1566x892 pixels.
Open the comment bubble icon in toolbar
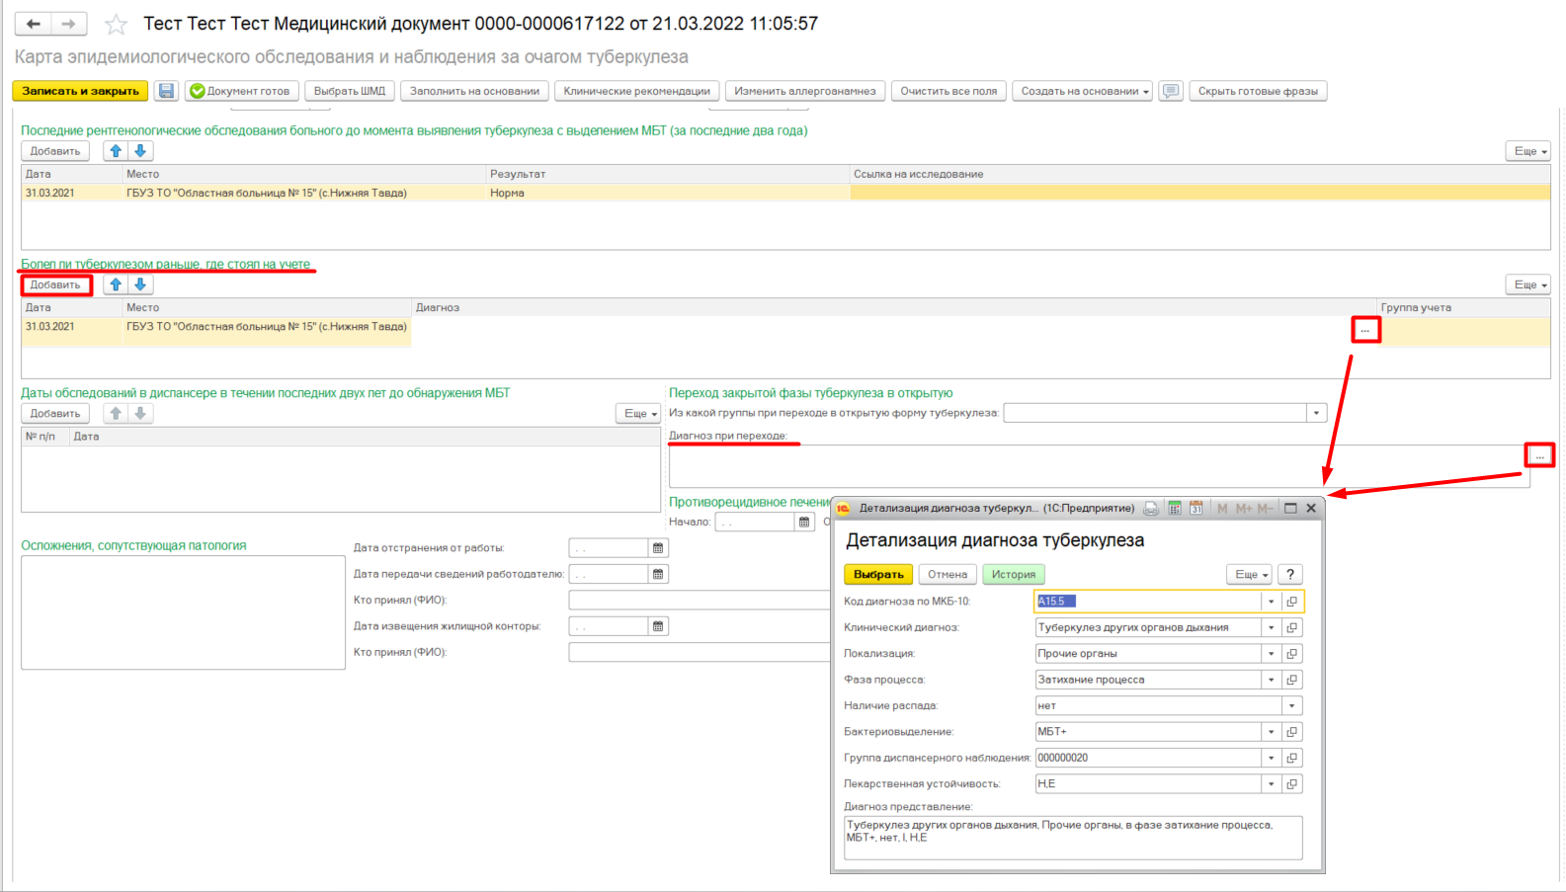pyautogui.click(x=1171, y=91)
